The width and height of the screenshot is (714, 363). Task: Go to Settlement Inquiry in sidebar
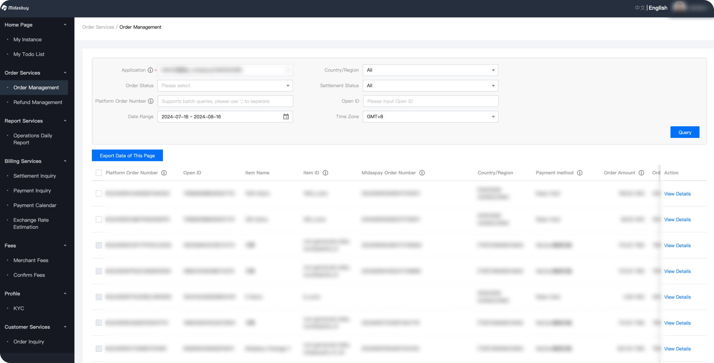(34, 176)
